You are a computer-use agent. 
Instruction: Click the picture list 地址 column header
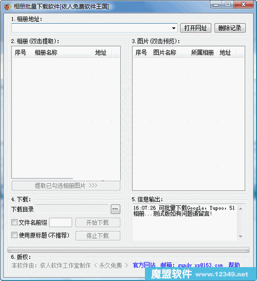coord(226,52)
